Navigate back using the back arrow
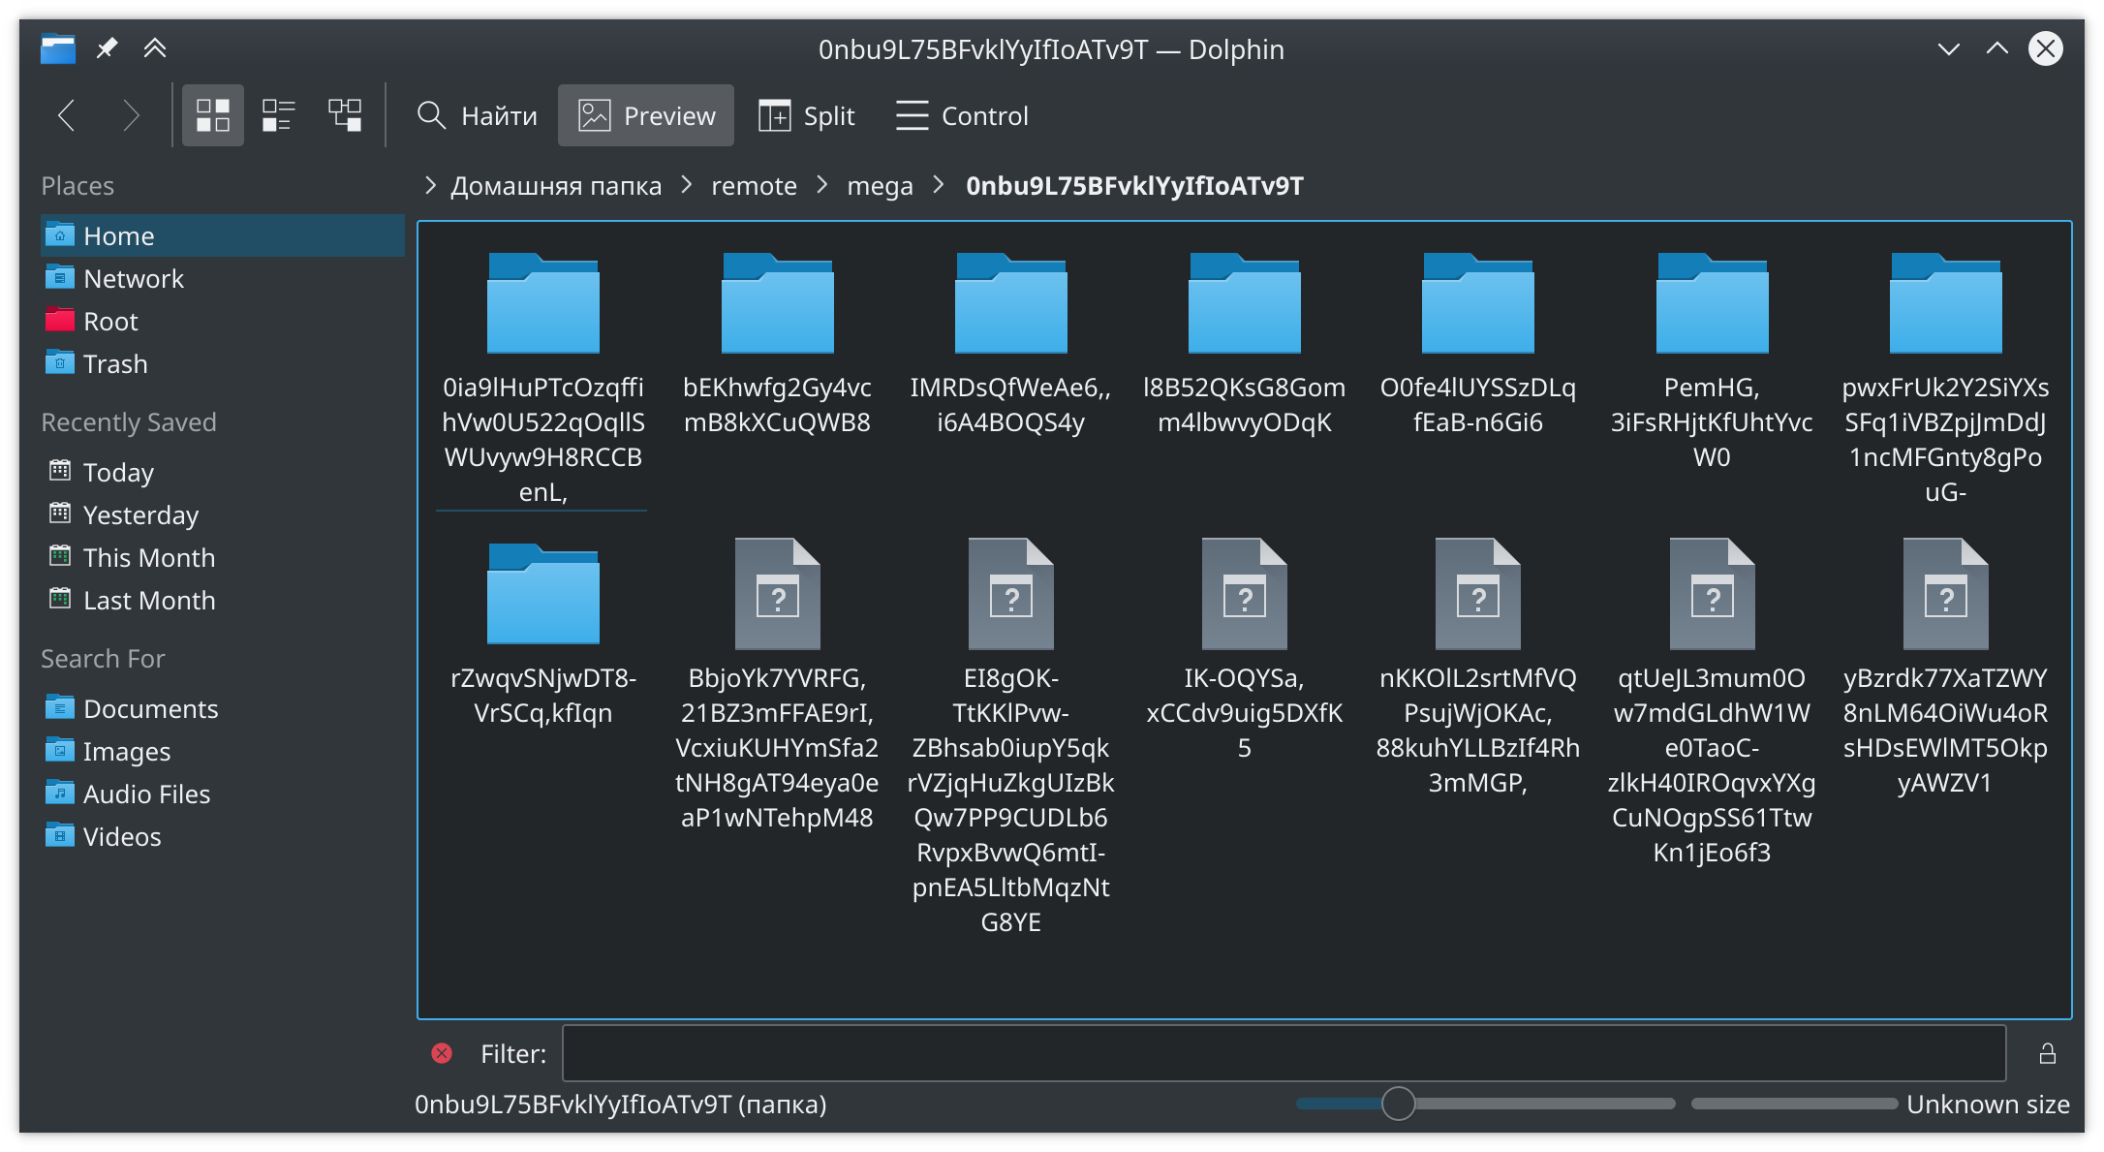Viewport: 2104px width, 1152px height. [67, 115]
